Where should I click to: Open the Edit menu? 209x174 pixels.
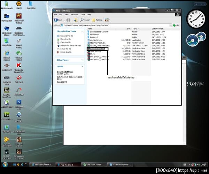[x=61, y=15]
